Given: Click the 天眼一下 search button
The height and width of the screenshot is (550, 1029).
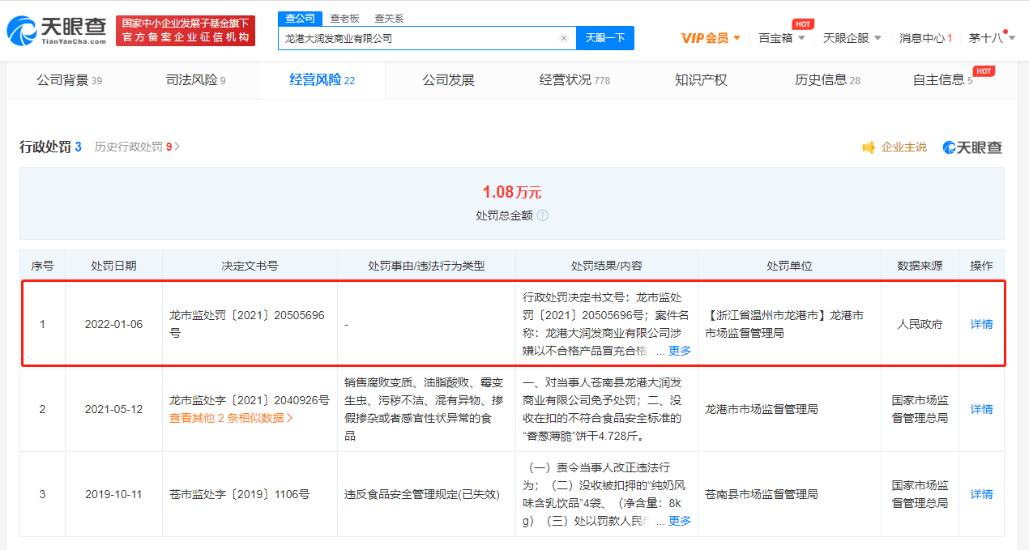Looking at the screenshot, I should coord(605,38).
